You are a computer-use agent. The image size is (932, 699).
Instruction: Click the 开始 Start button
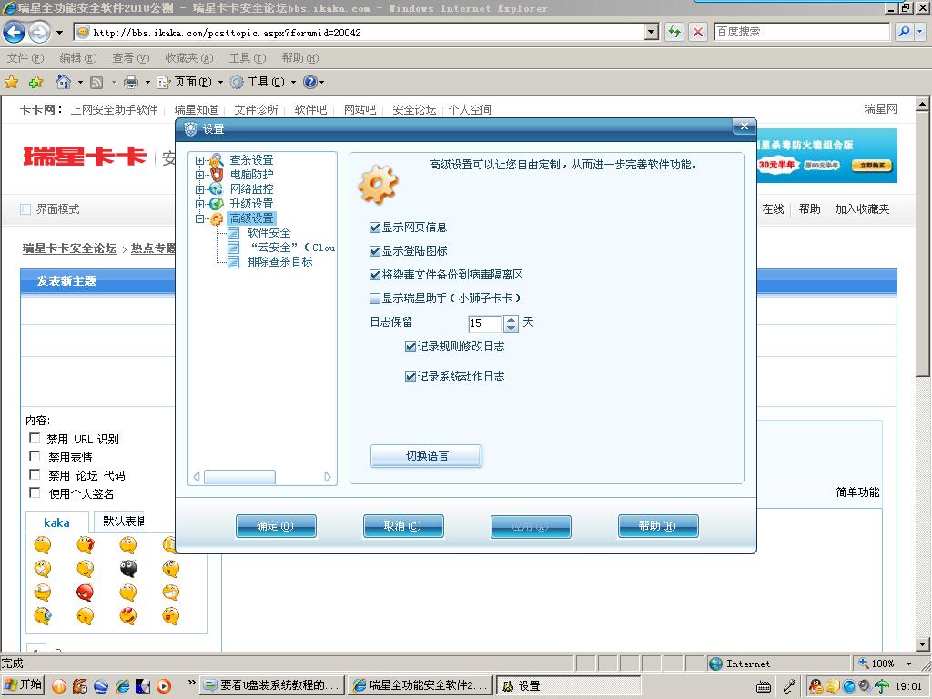point(23,685)
